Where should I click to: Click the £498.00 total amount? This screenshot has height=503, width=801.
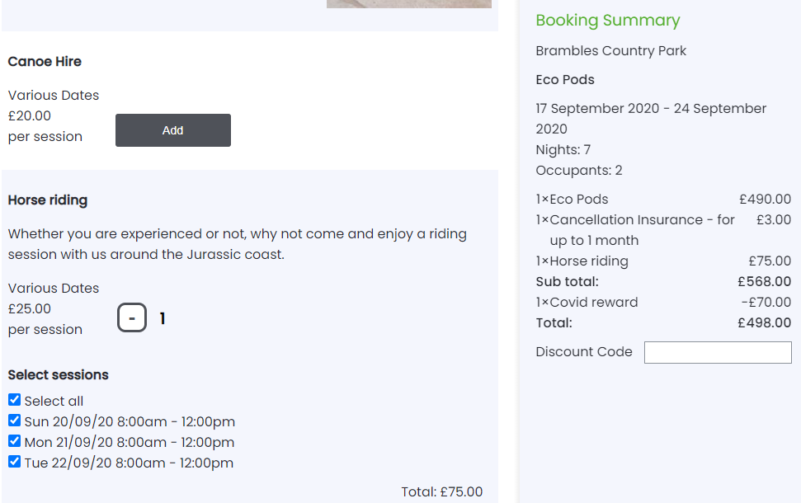[764, 323]
